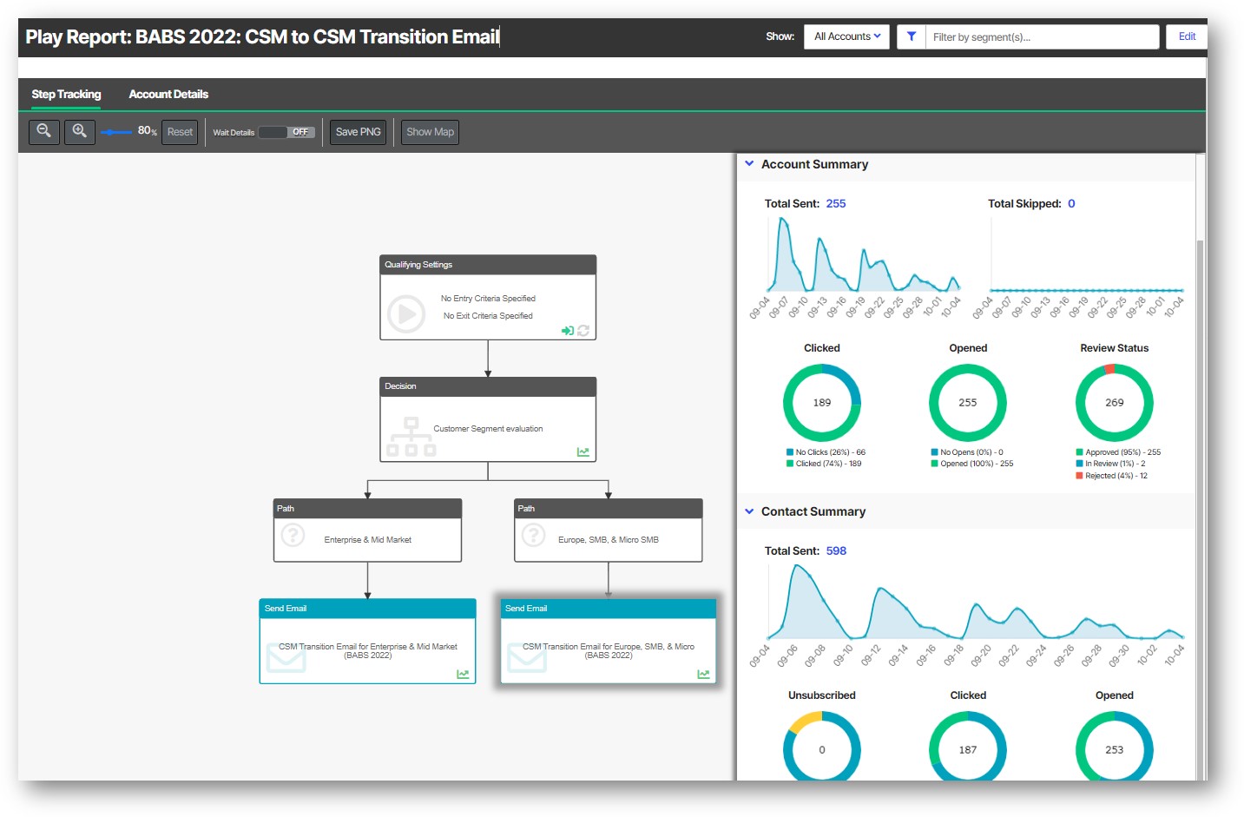Select the zoom out magnifier icon
The height and width of the screenshot is (817, 1244).
[44, 131]
